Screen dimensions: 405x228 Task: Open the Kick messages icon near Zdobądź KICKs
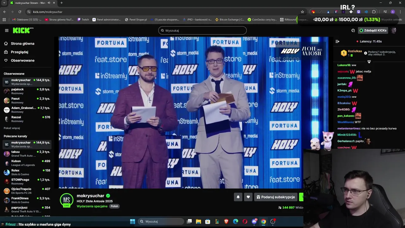[353, 30]
